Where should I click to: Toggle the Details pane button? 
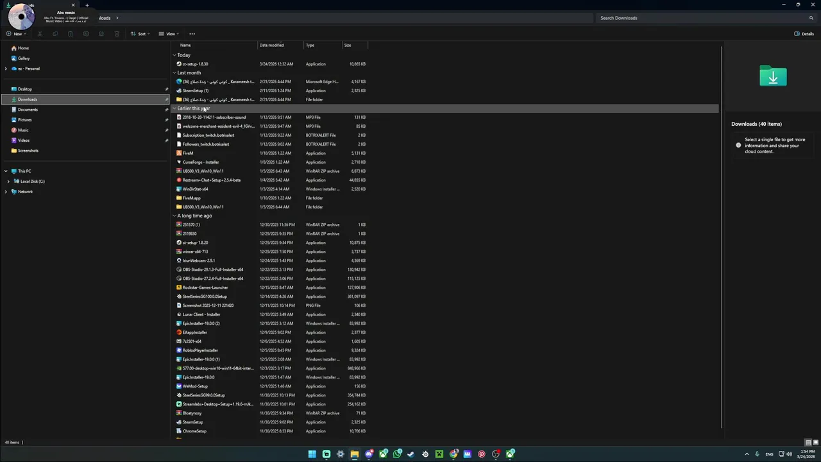point(804,34)
